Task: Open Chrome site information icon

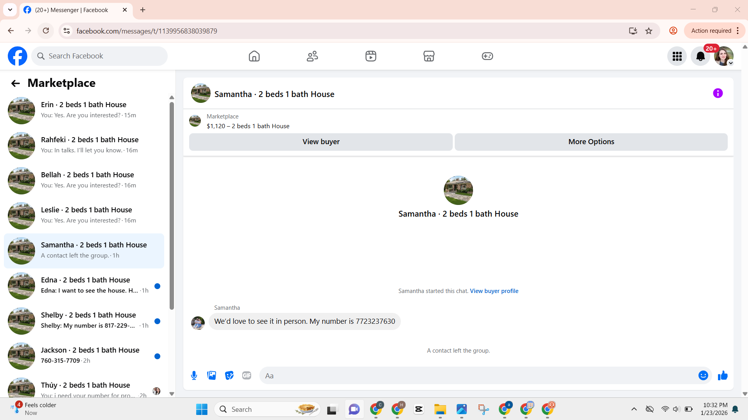Action: point(67,31)
